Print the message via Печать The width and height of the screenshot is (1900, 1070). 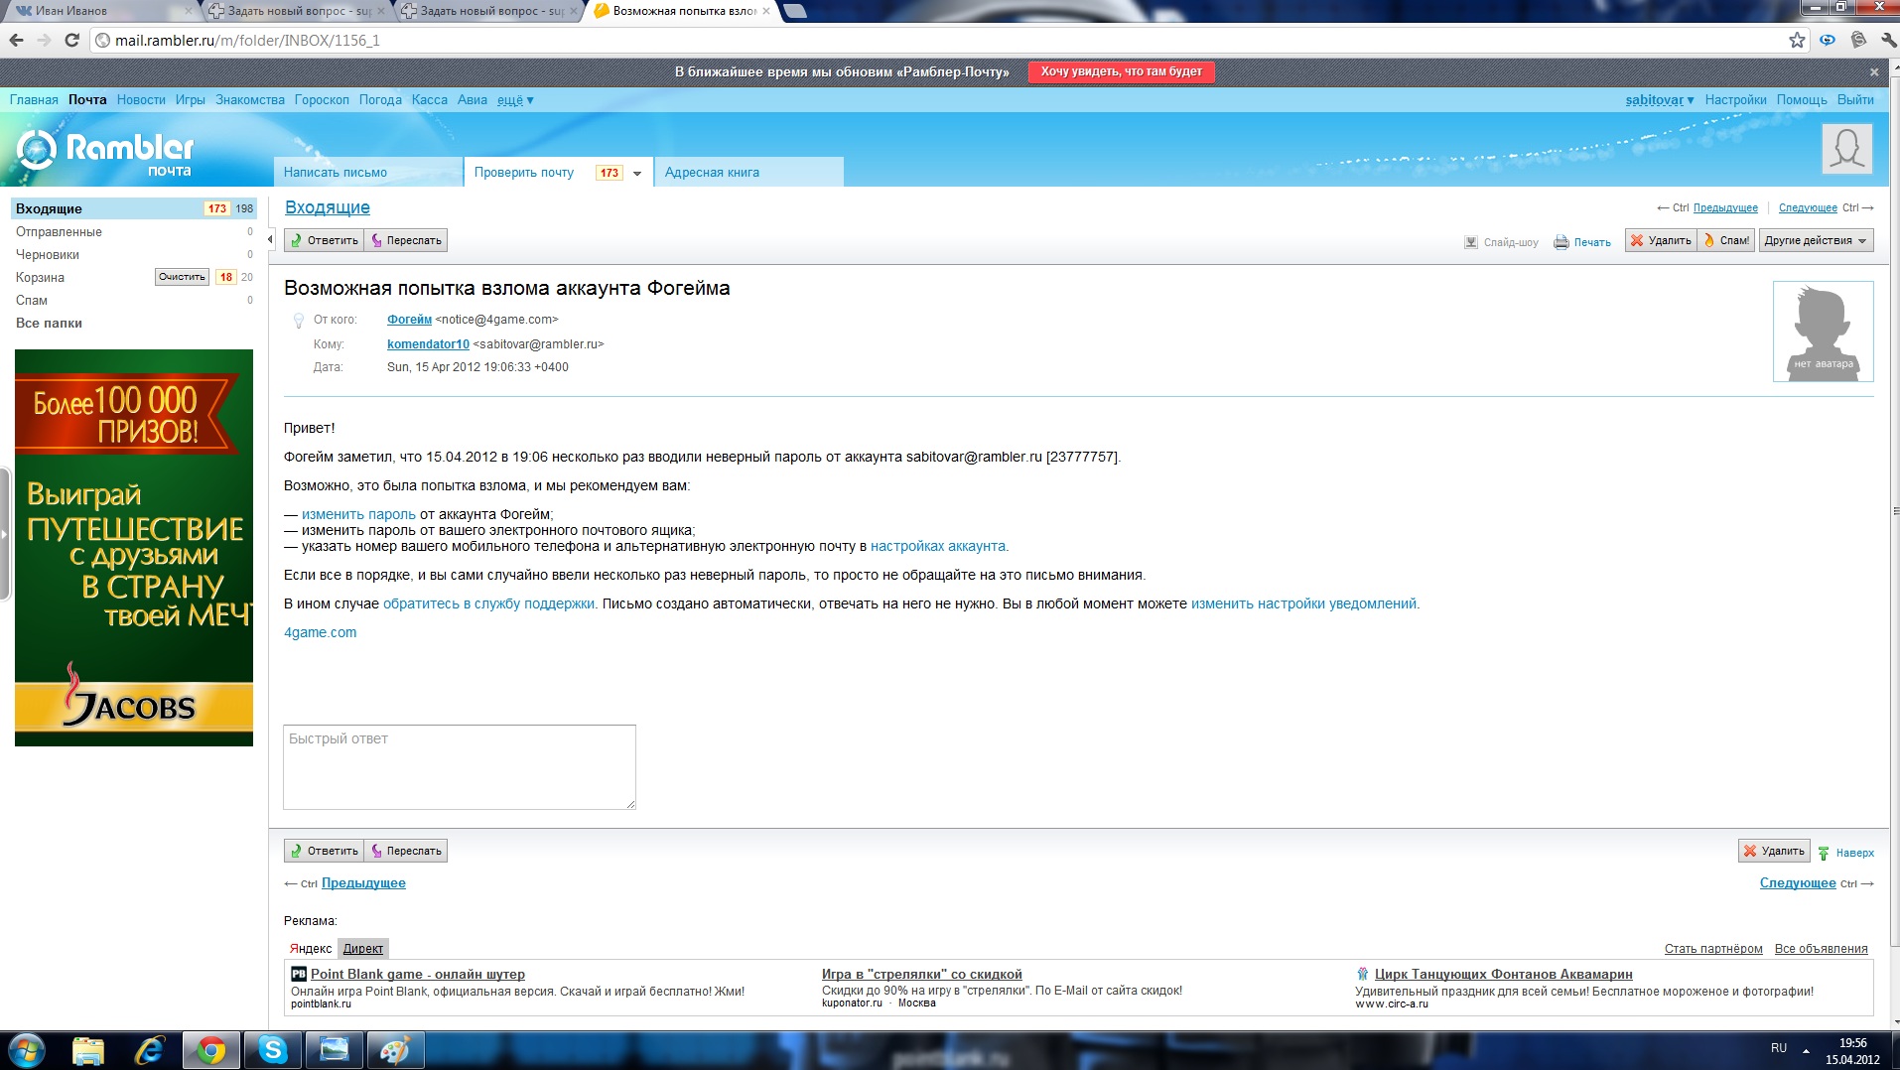pyautogui.click(x=1582, y=242)
